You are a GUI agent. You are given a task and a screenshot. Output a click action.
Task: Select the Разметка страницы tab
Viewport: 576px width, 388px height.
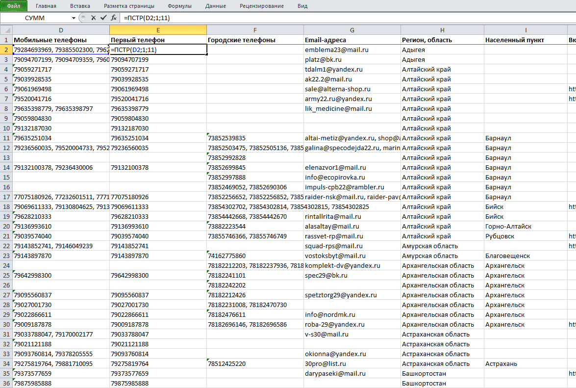129,6
